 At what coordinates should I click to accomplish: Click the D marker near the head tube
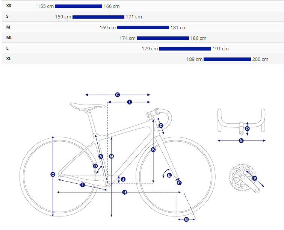(161, 125)
